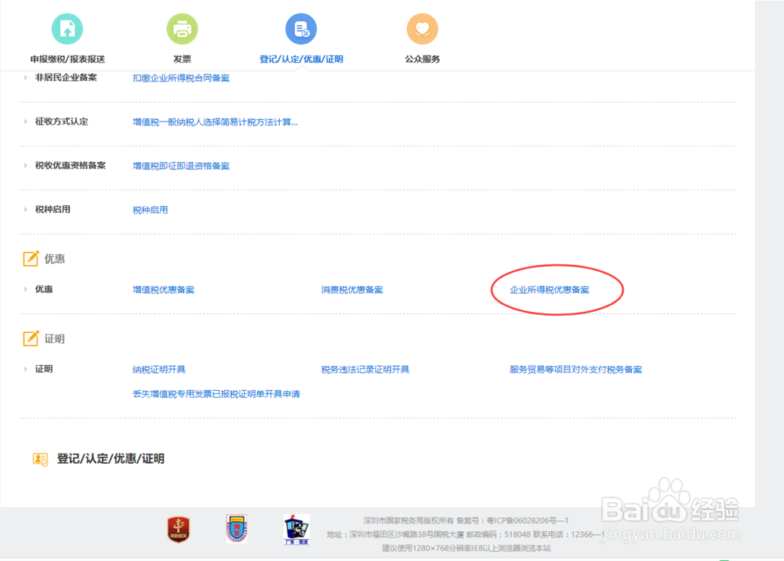This screenshot has width=784, height=561.
Task: Open 丢失增值税专用发票已报税证明单开具申请 link
Action: pyautogui.click(x=216, y=394)
